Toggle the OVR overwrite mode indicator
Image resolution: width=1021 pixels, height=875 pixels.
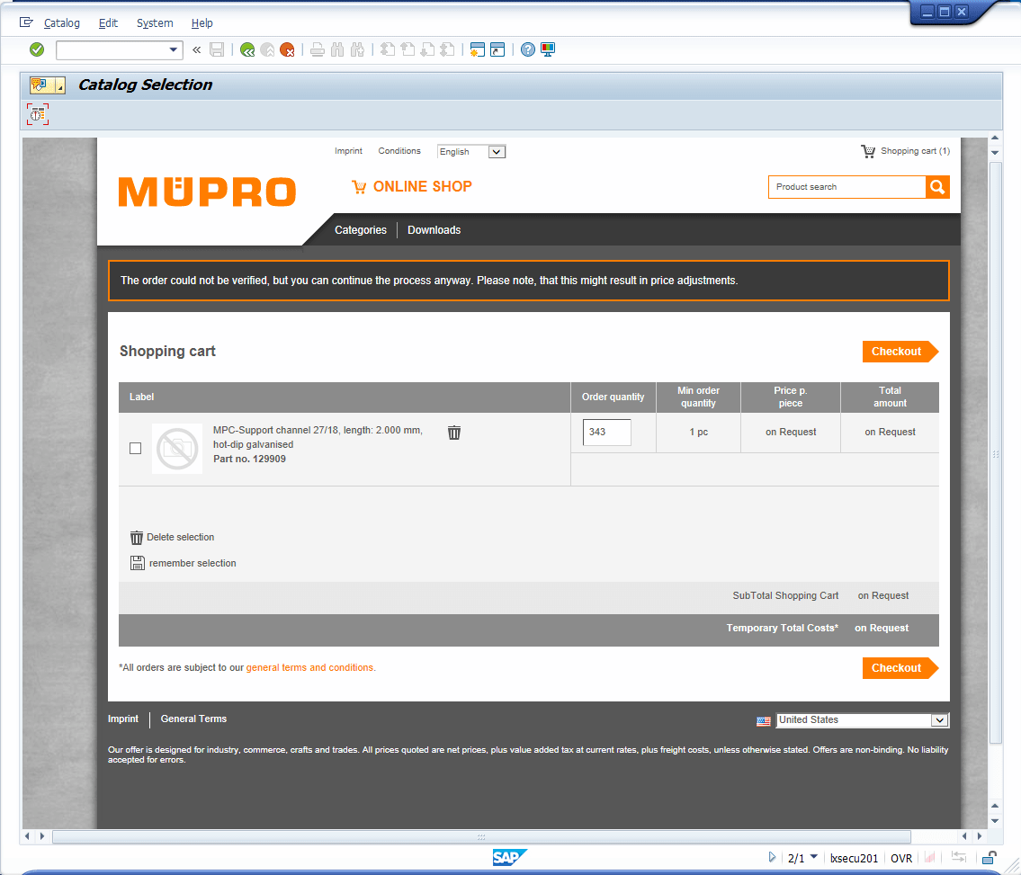pos(901,858)
